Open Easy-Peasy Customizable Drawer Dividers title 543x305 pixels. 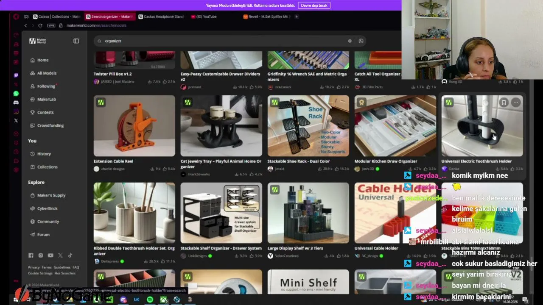click(x=221, y=77)
